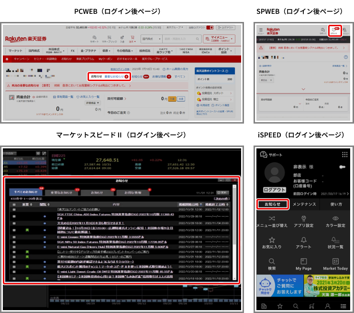Click orange 入金 button beside 買付可能額
Image resolution: width=354 pixels, height=313 pixels.
coord(172,99)
